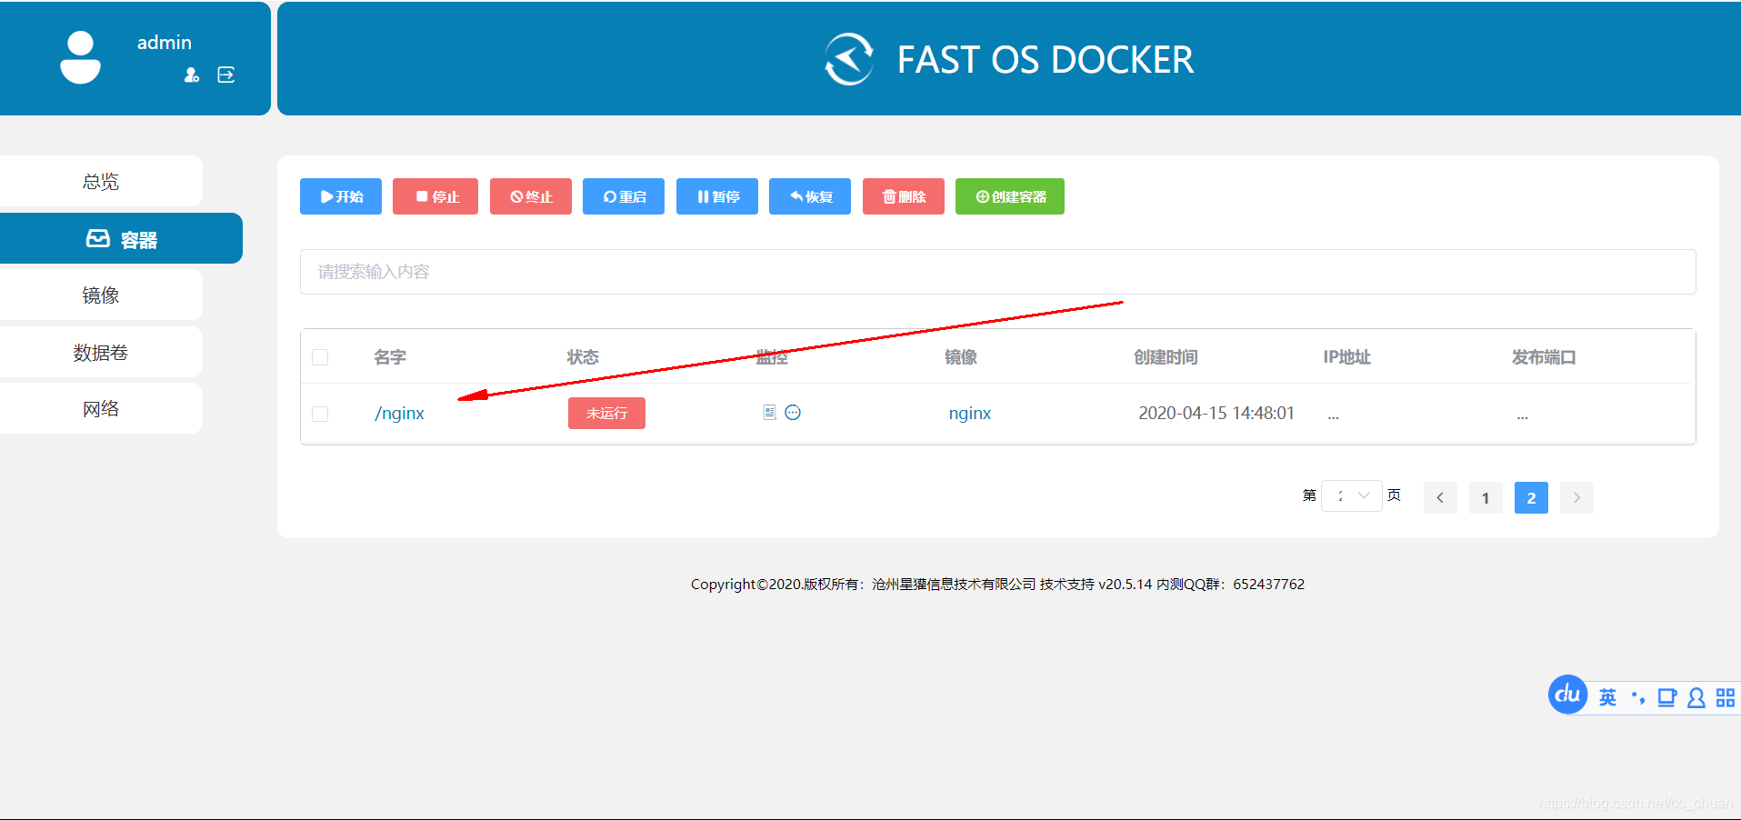This screenshot has width=1741, height=820.
Task: Open user settings icon under admin
Action: click(x=192, y=75)
